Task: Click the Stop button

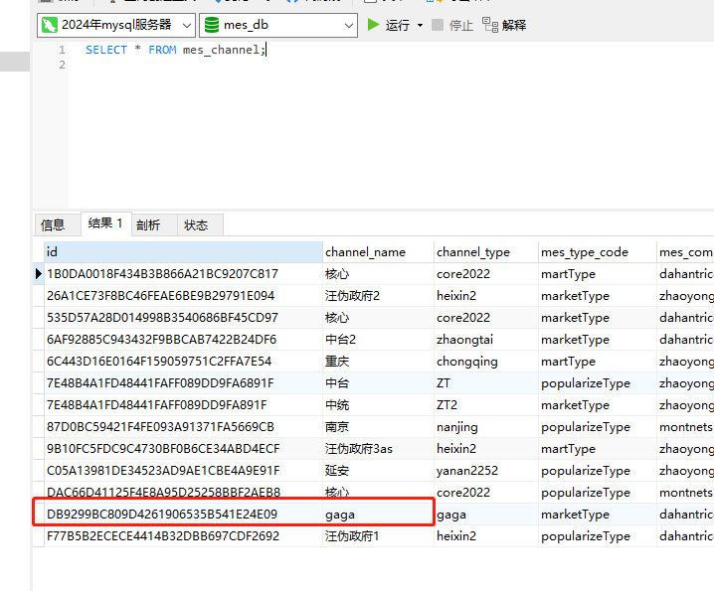Action: (452, 25)
